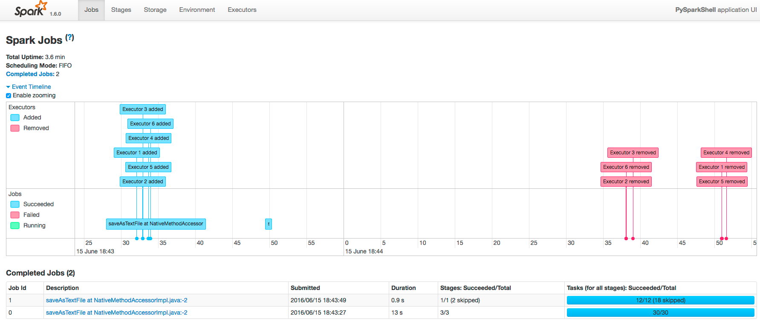Click the blue Added executors legend swatch
Screen dimensions: 760x324
(15, 118)
